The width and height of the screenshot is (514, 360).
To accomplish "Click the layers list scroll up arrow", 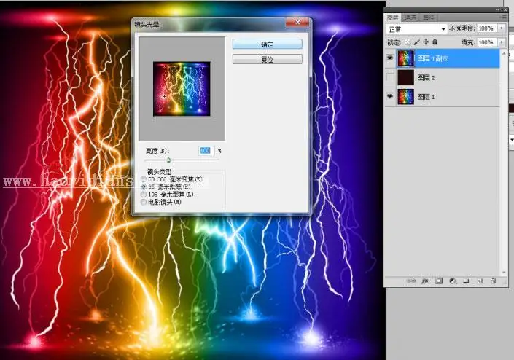I will pos(505,52).
